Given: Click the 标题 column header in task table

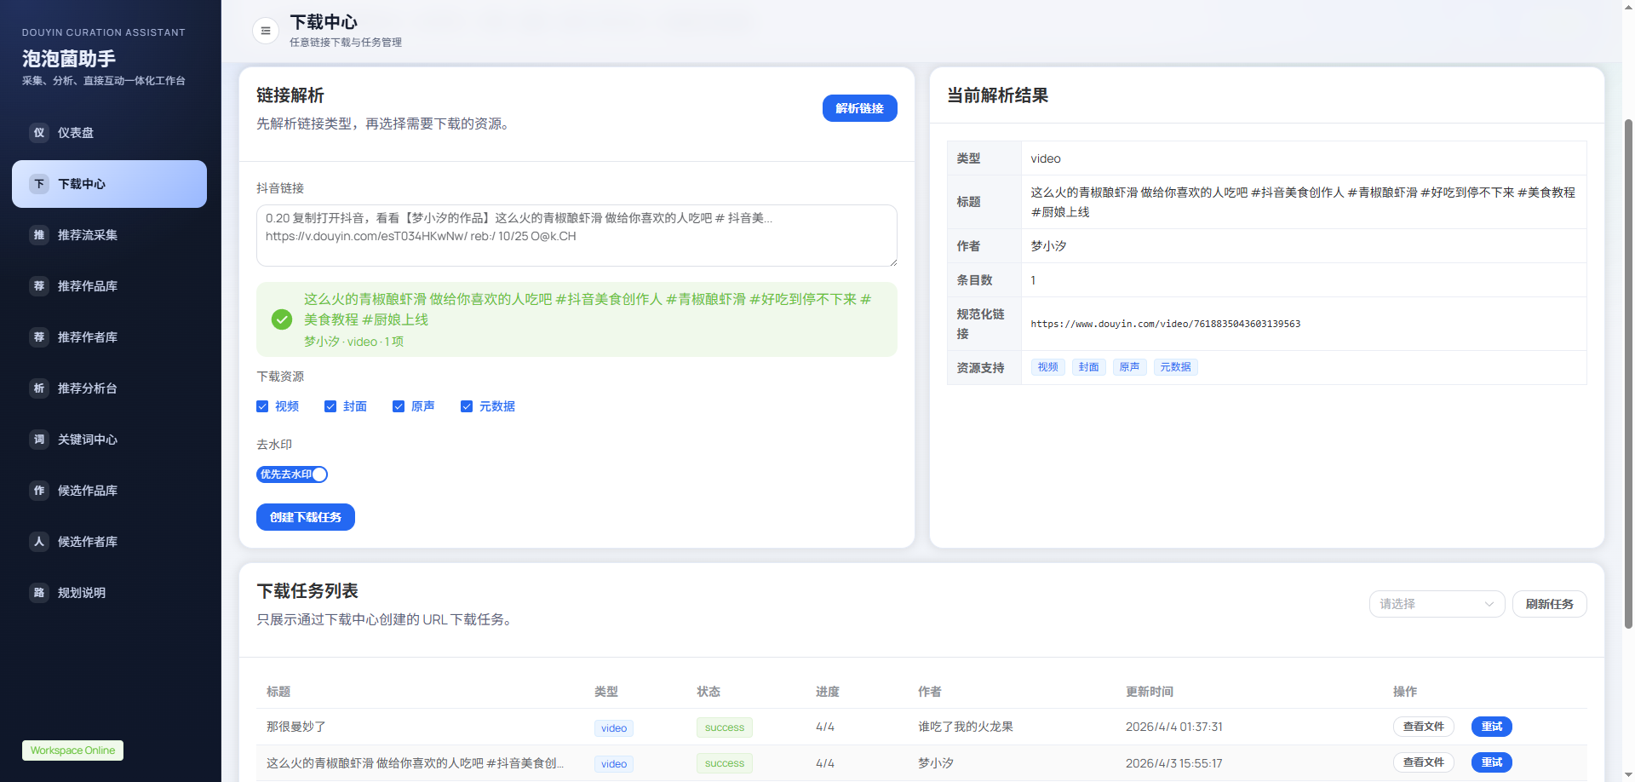Looking at the screenshot, I should click(278, 692).
